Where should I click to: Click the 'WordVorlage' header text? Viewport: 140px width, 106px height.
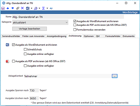(x=130, y=12)
